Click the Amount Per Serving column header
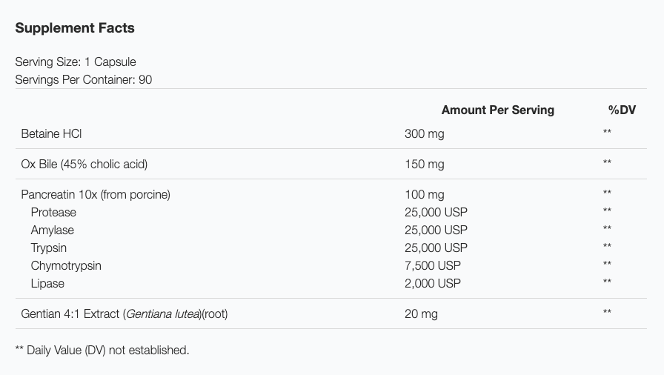The width and height of the screenshot is (664, 375). coord(497,110)
